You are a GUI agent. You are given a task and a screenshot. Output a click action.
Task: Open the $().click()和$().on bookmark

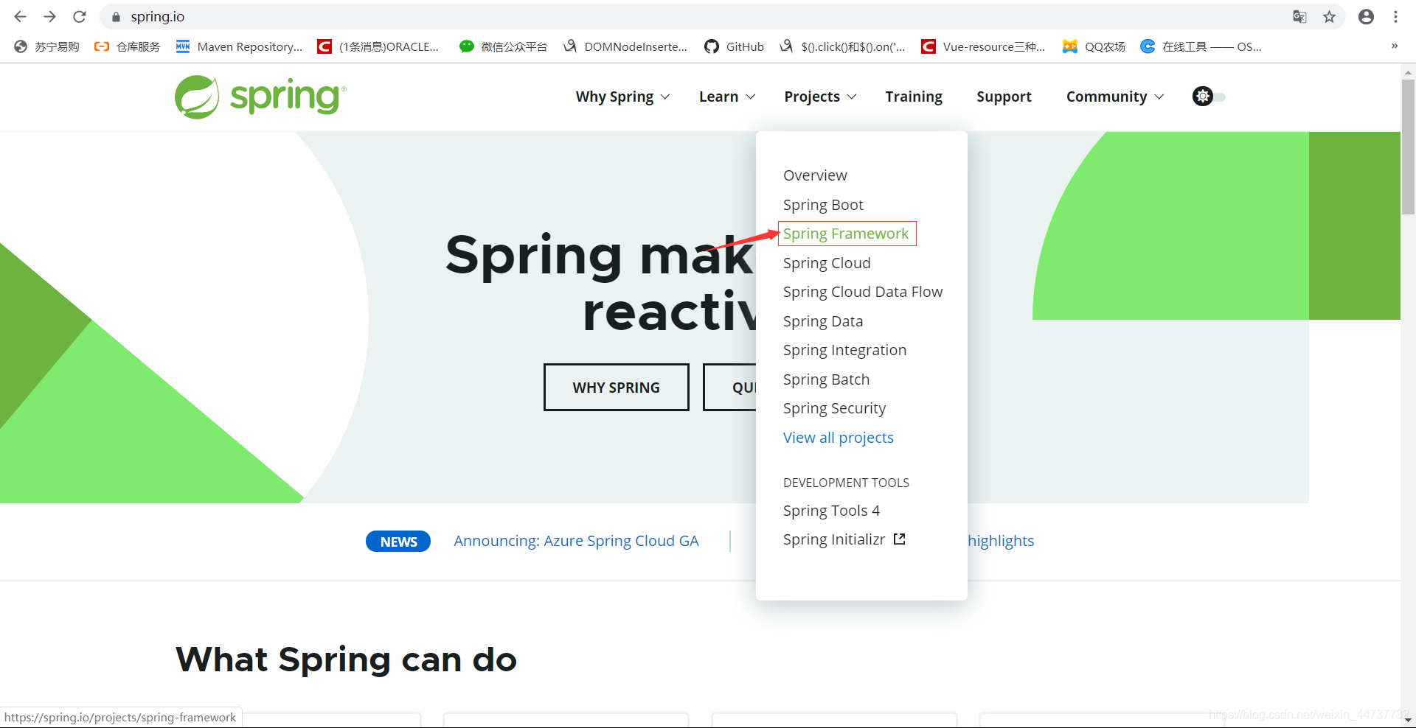(842, 46)
